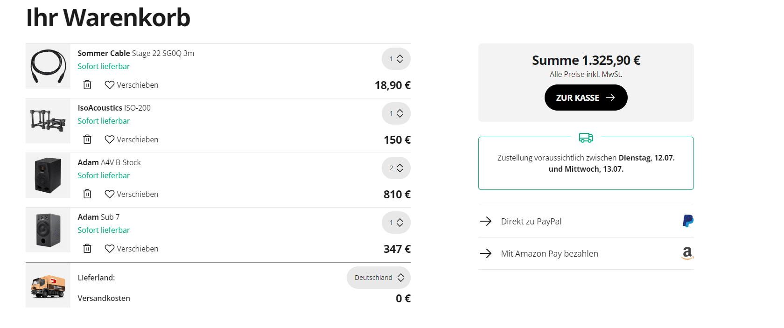Open the Sommer Cable Stage 22 product link

pos(136,53)
